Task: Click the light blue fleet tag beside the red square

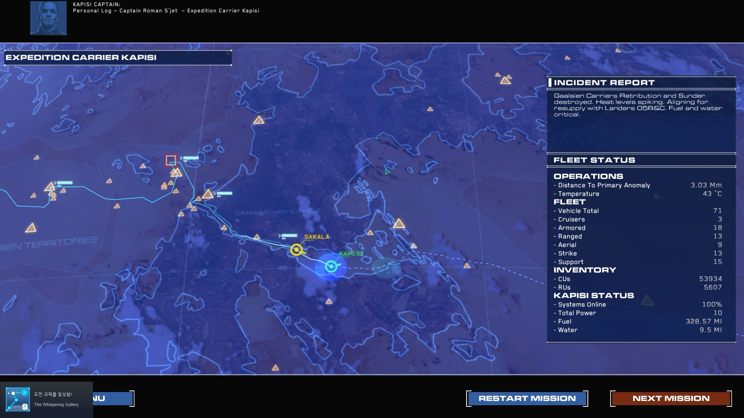Action: [191, 158]
